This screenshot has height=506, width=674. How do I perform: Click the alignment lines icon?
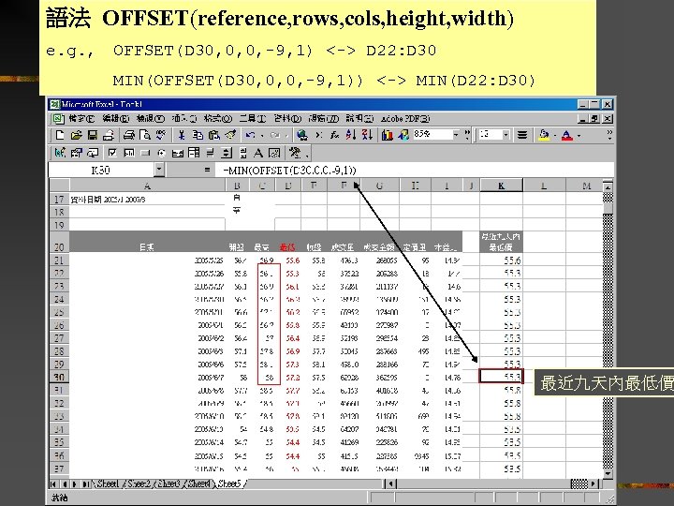coord(521,135)
